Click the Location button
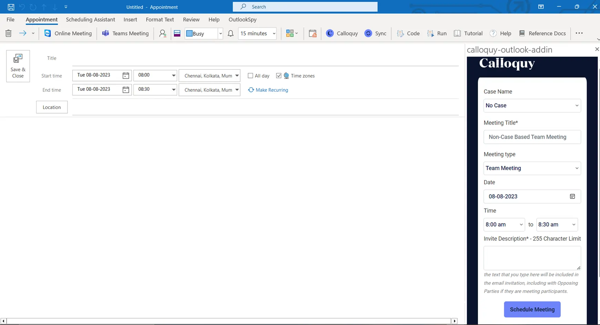The height and width of the screenshot is (325, 600). click(52, 107)
